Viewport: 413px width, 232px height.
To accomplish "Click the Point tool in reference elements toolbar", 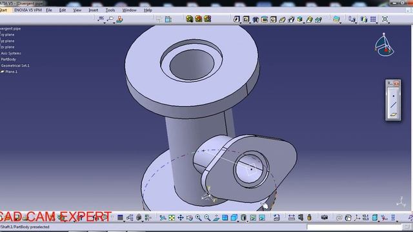I will (x=393, y=96).
